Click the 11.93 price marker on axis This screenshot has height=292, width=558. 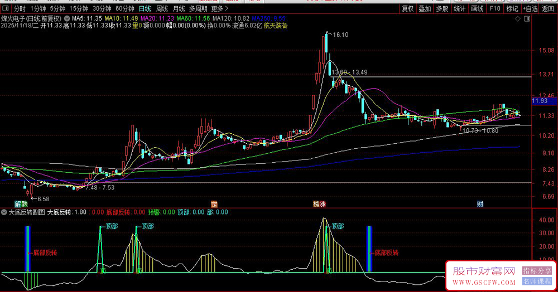(x=540, y=101)
